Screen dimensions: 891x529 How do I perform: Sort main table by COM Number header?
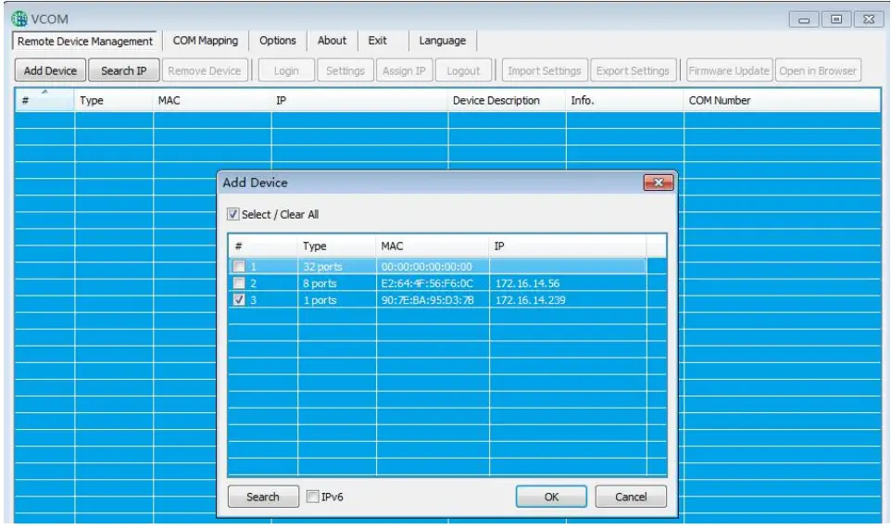click(x=782, y=100)
